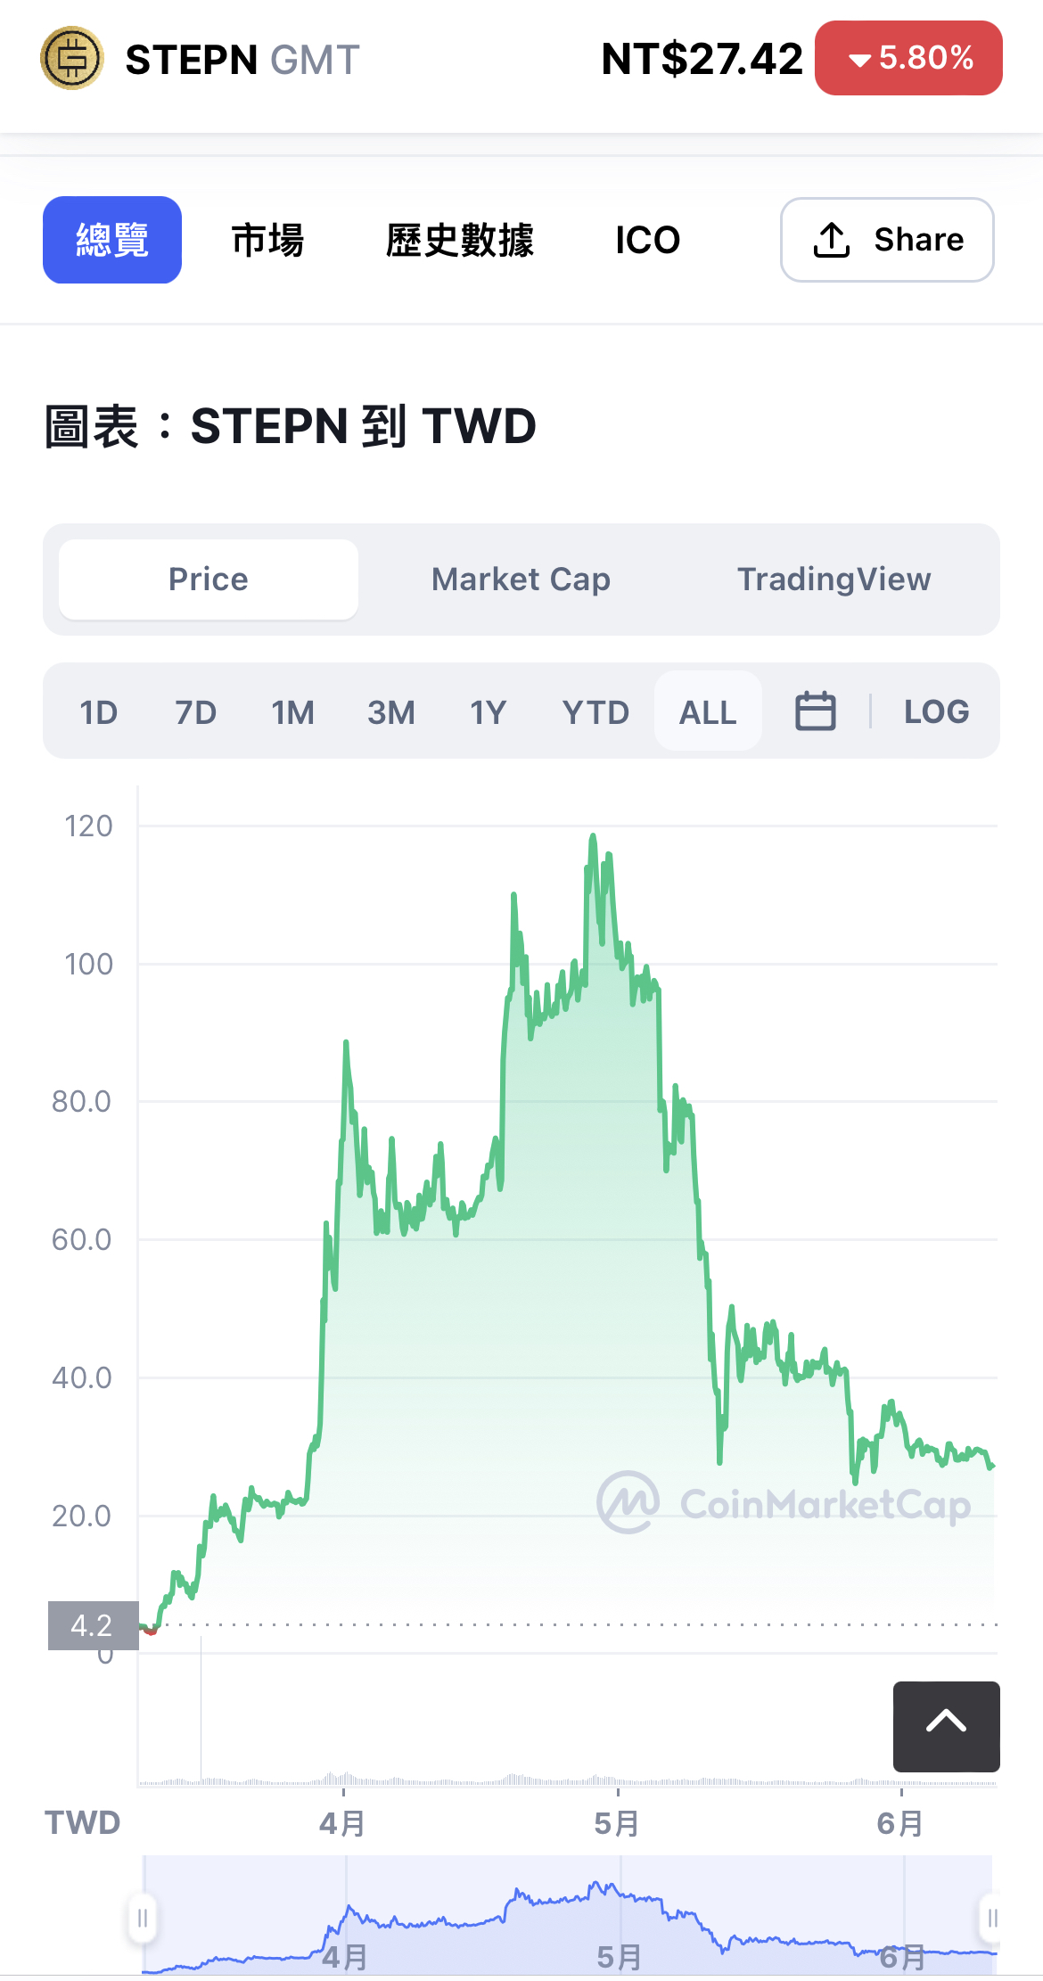Click the right range slider handle
Screen dimensions: 1043x1981
(991, 1917)
